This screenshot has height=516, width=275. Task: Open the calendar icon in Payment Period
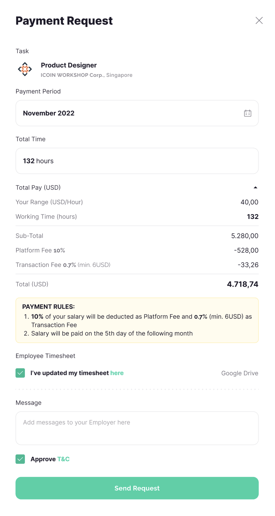248,113
